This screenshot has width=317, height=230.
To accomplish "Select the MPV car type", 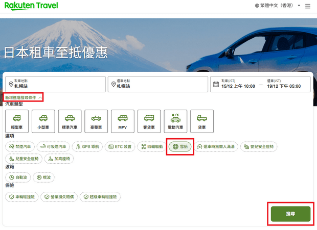I will [x=123, y=121].
